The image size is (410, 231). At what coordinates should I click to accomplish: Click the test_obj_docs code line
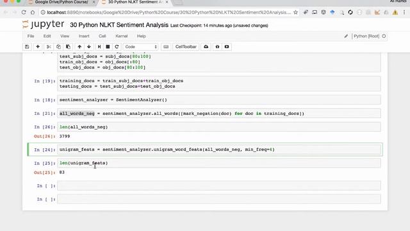[x=102, y=67]
